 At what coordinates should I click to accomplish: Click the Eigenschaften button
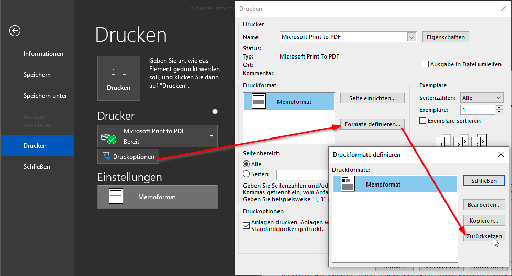pyautogui.click(x=445, y=37)
